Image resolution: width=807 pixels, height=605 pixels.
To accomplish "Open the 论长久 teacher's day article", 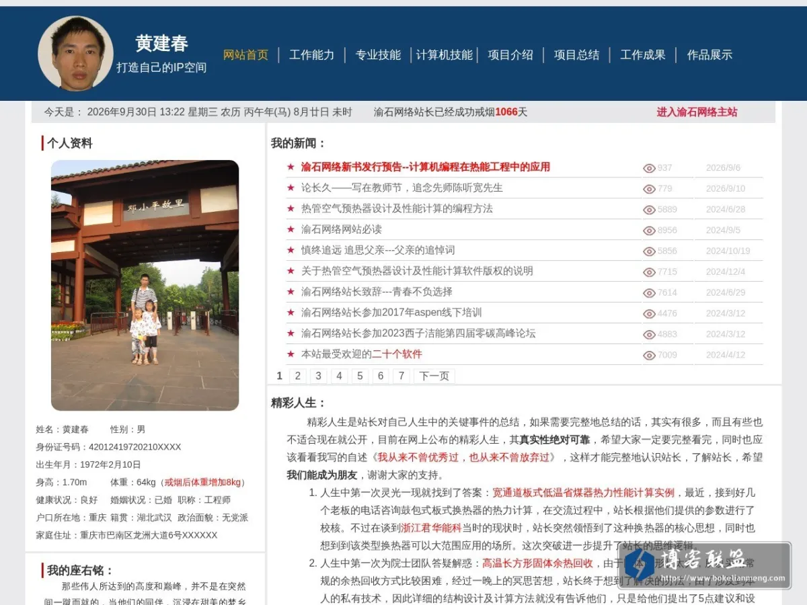I will pos(402,188).
